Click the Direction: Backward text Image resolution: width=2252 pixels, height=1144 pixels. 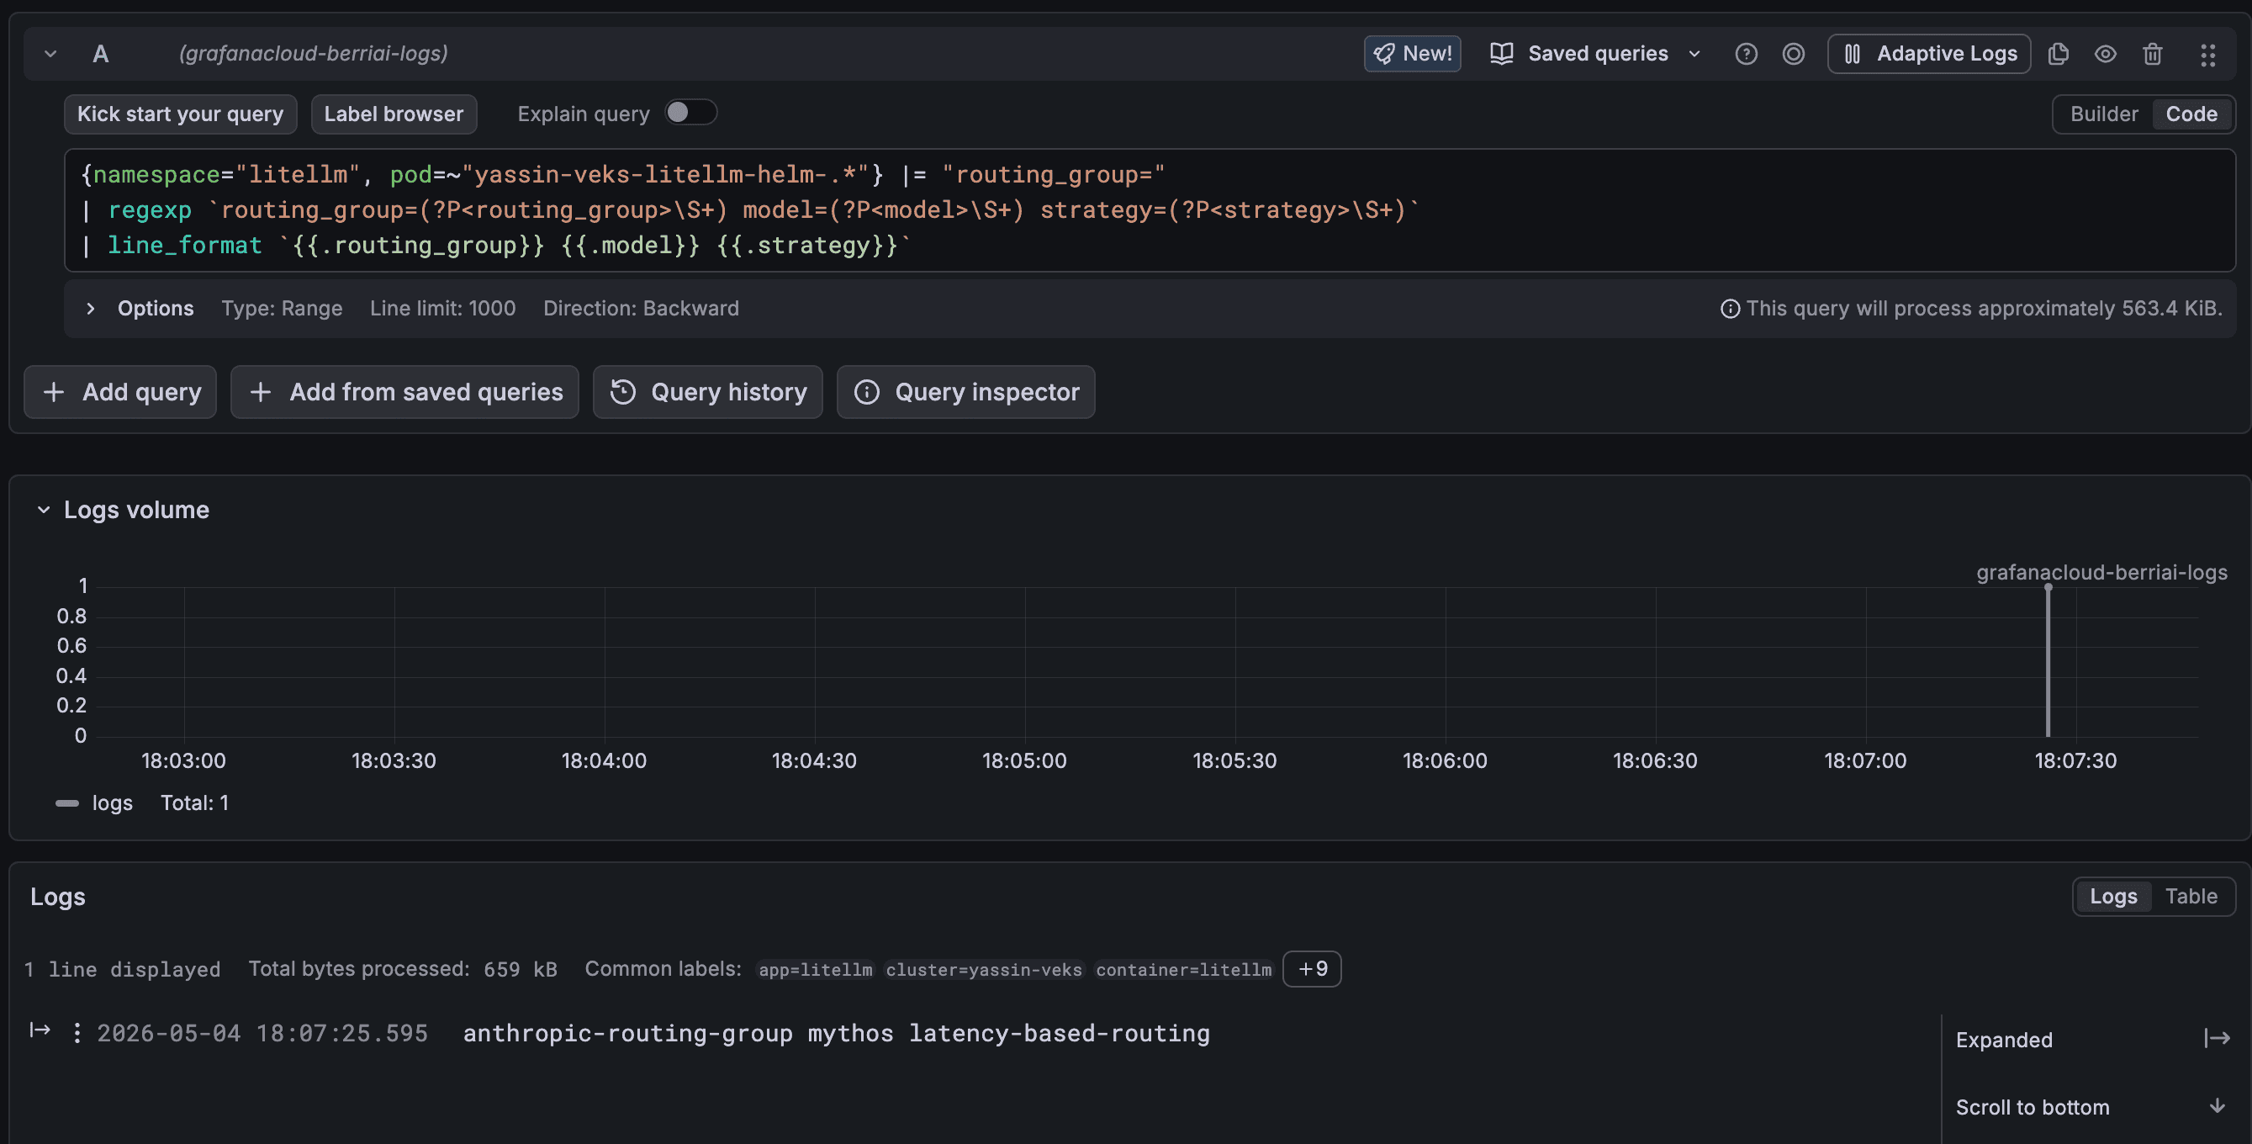[641, 309]
